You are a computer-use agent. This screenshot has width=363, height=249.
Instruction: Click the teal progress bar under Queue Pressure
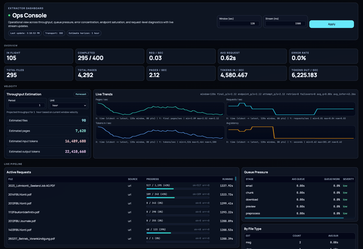coord(294,218)
